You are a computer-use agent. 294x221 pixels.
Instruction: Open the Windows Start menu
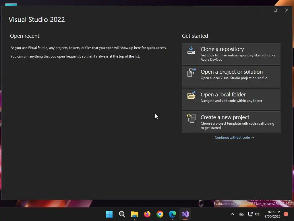(x=109, y=214)
